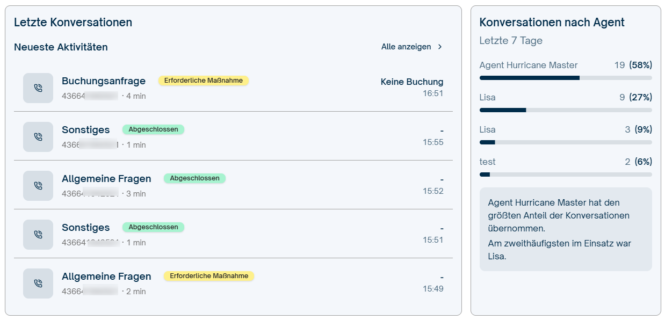
Task: Click phone icon of 15:49 Allgemeine Fragen
Action: click(38, 283)
